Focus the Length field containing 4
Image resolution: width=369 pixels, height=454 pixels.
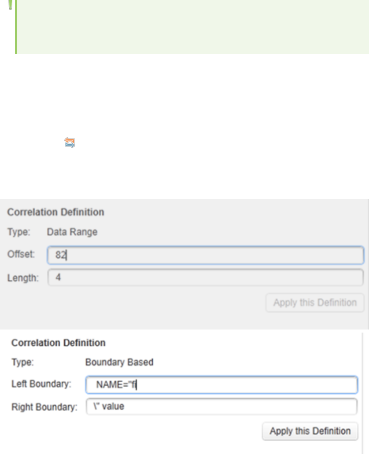[205, 278]
